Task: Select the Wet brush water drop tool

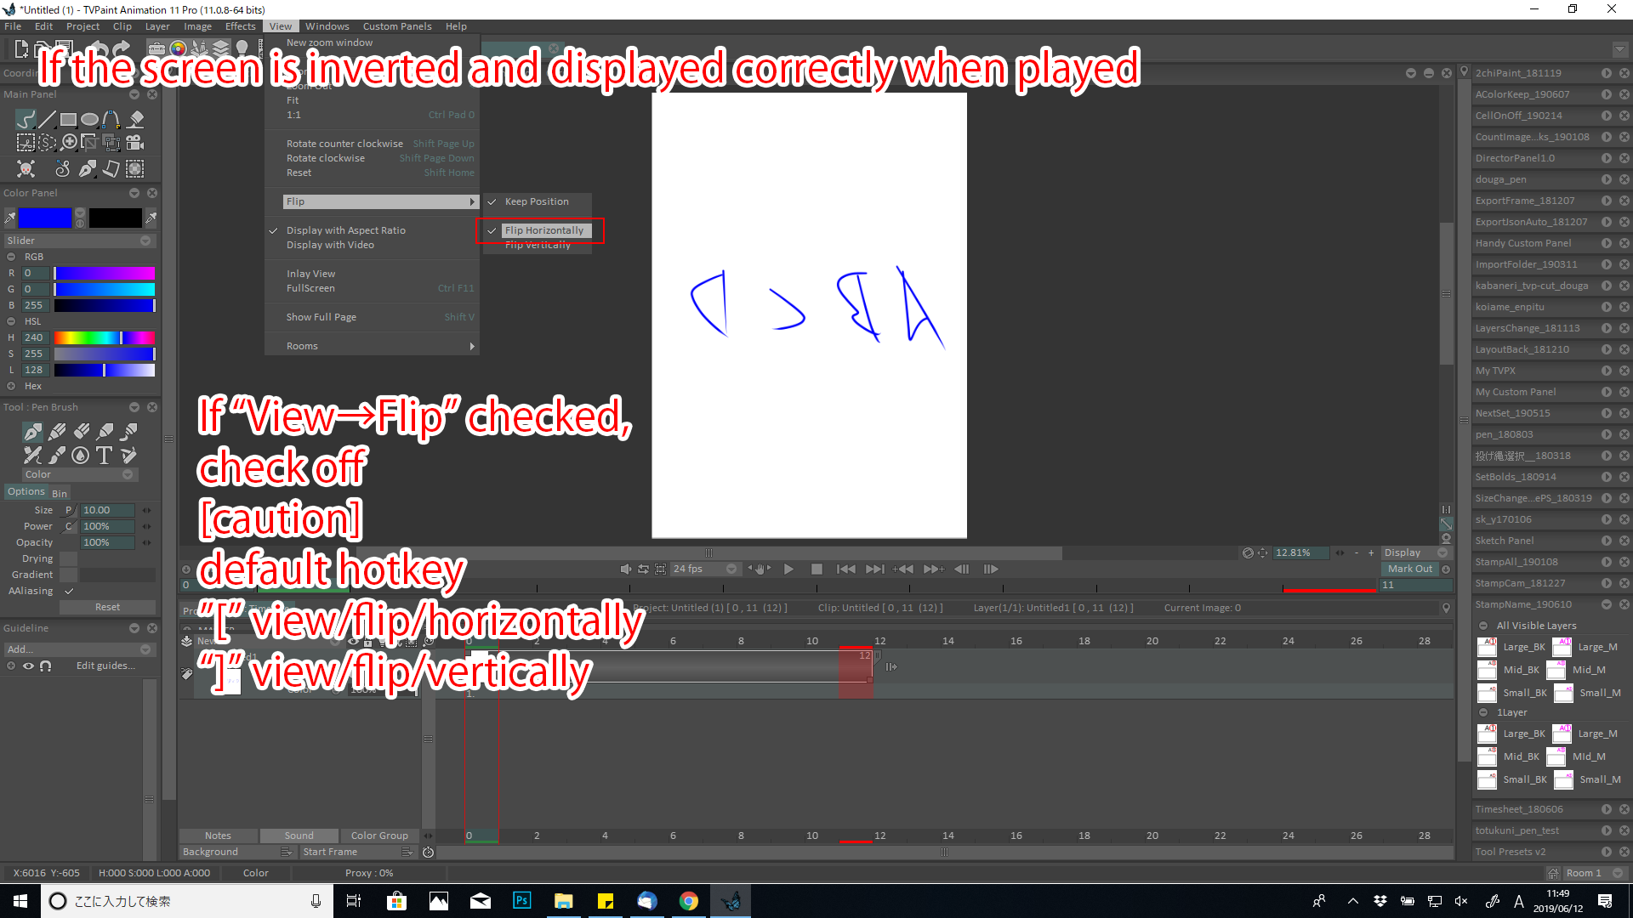Action: pyautogui.click(x=80, y=456)
